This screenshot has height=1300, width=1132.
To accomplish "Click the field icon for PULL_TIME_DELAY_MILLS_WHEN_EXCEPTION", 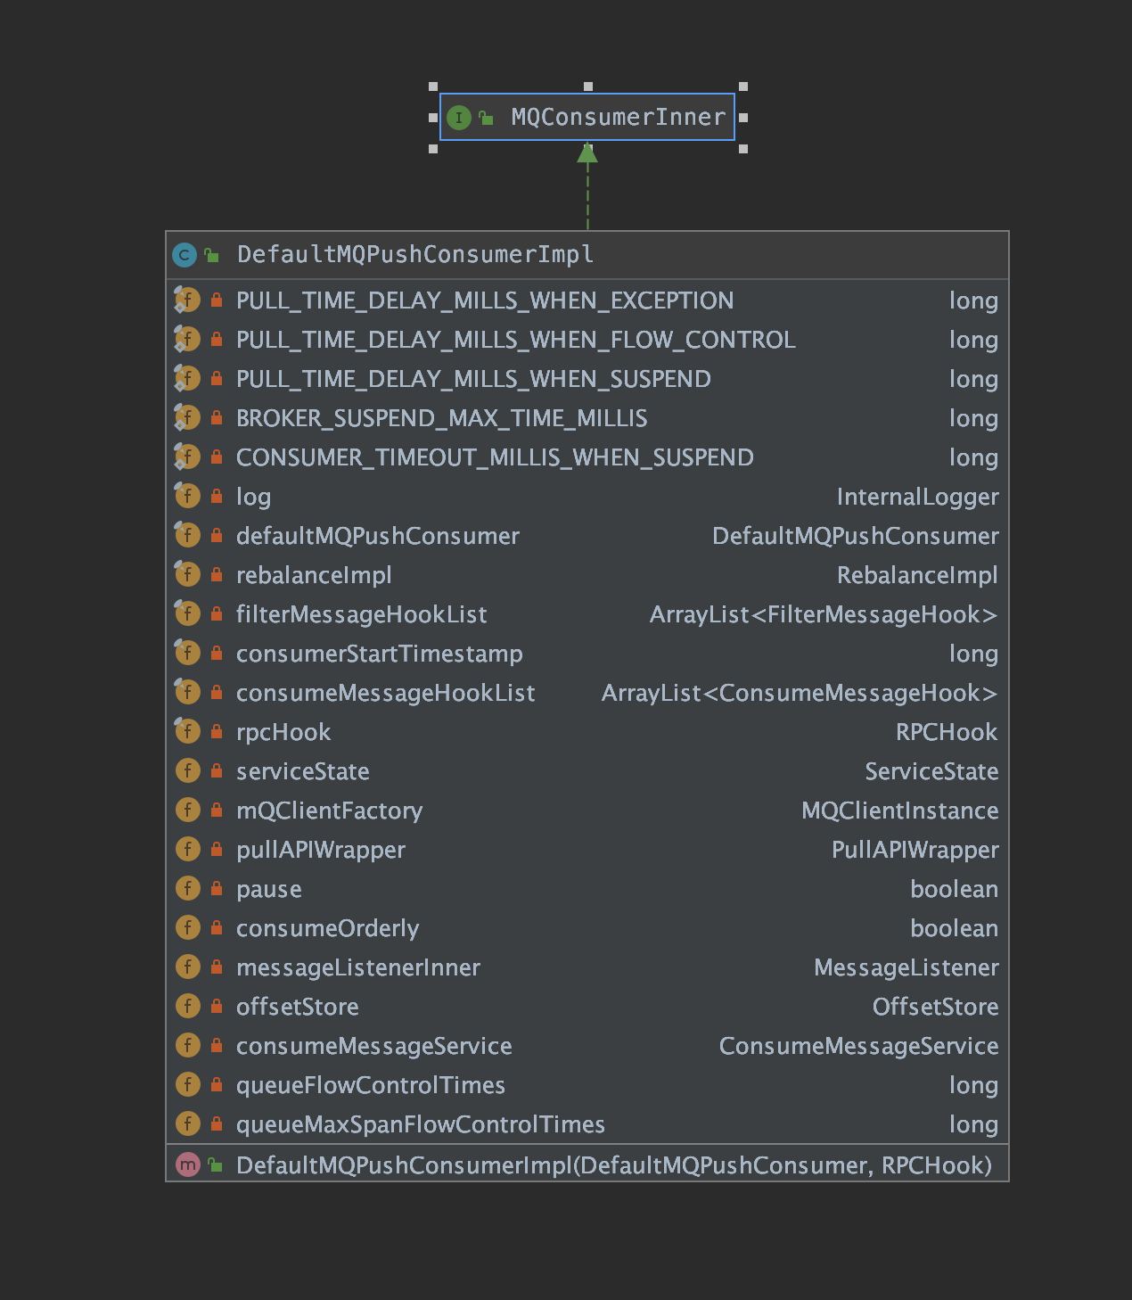I will [186, 300].
